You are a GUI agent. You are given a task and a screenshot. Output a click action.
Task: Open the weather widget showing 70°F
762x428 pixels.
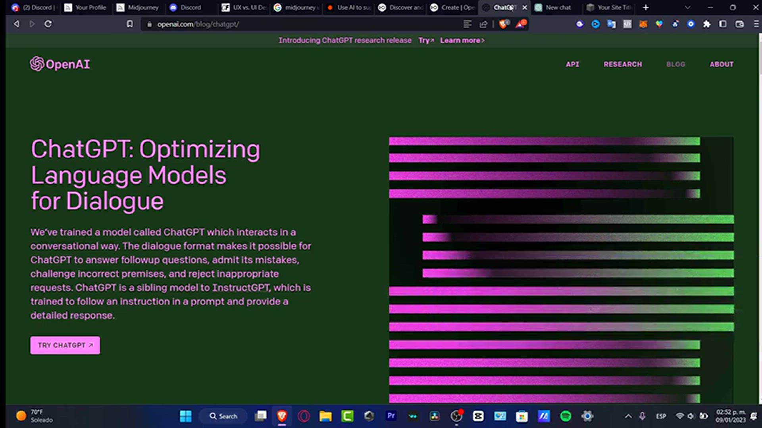(x=35, y=416)
